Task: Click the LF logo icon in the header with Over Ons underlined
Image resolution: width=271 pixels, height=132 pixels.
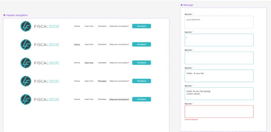Action: pyautogui.click(x=26, y=63)
